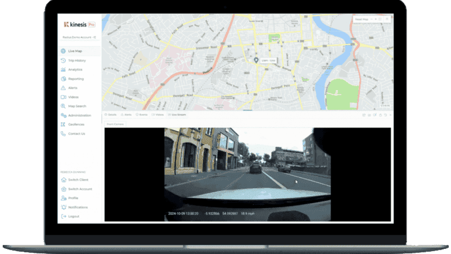Select the Front Camera button

point(115,124)
